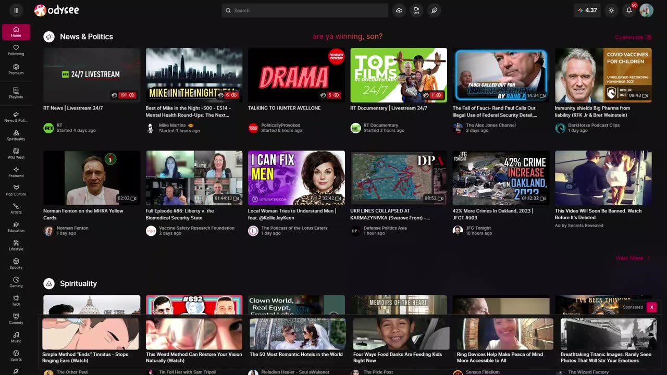The width and height of the screenshot is (667, 375).
Task: Open Lifestyle sidebar category
Action: 16,245
